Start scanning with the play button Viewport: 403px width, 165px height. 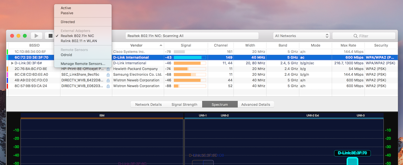[x=37, y=36]
